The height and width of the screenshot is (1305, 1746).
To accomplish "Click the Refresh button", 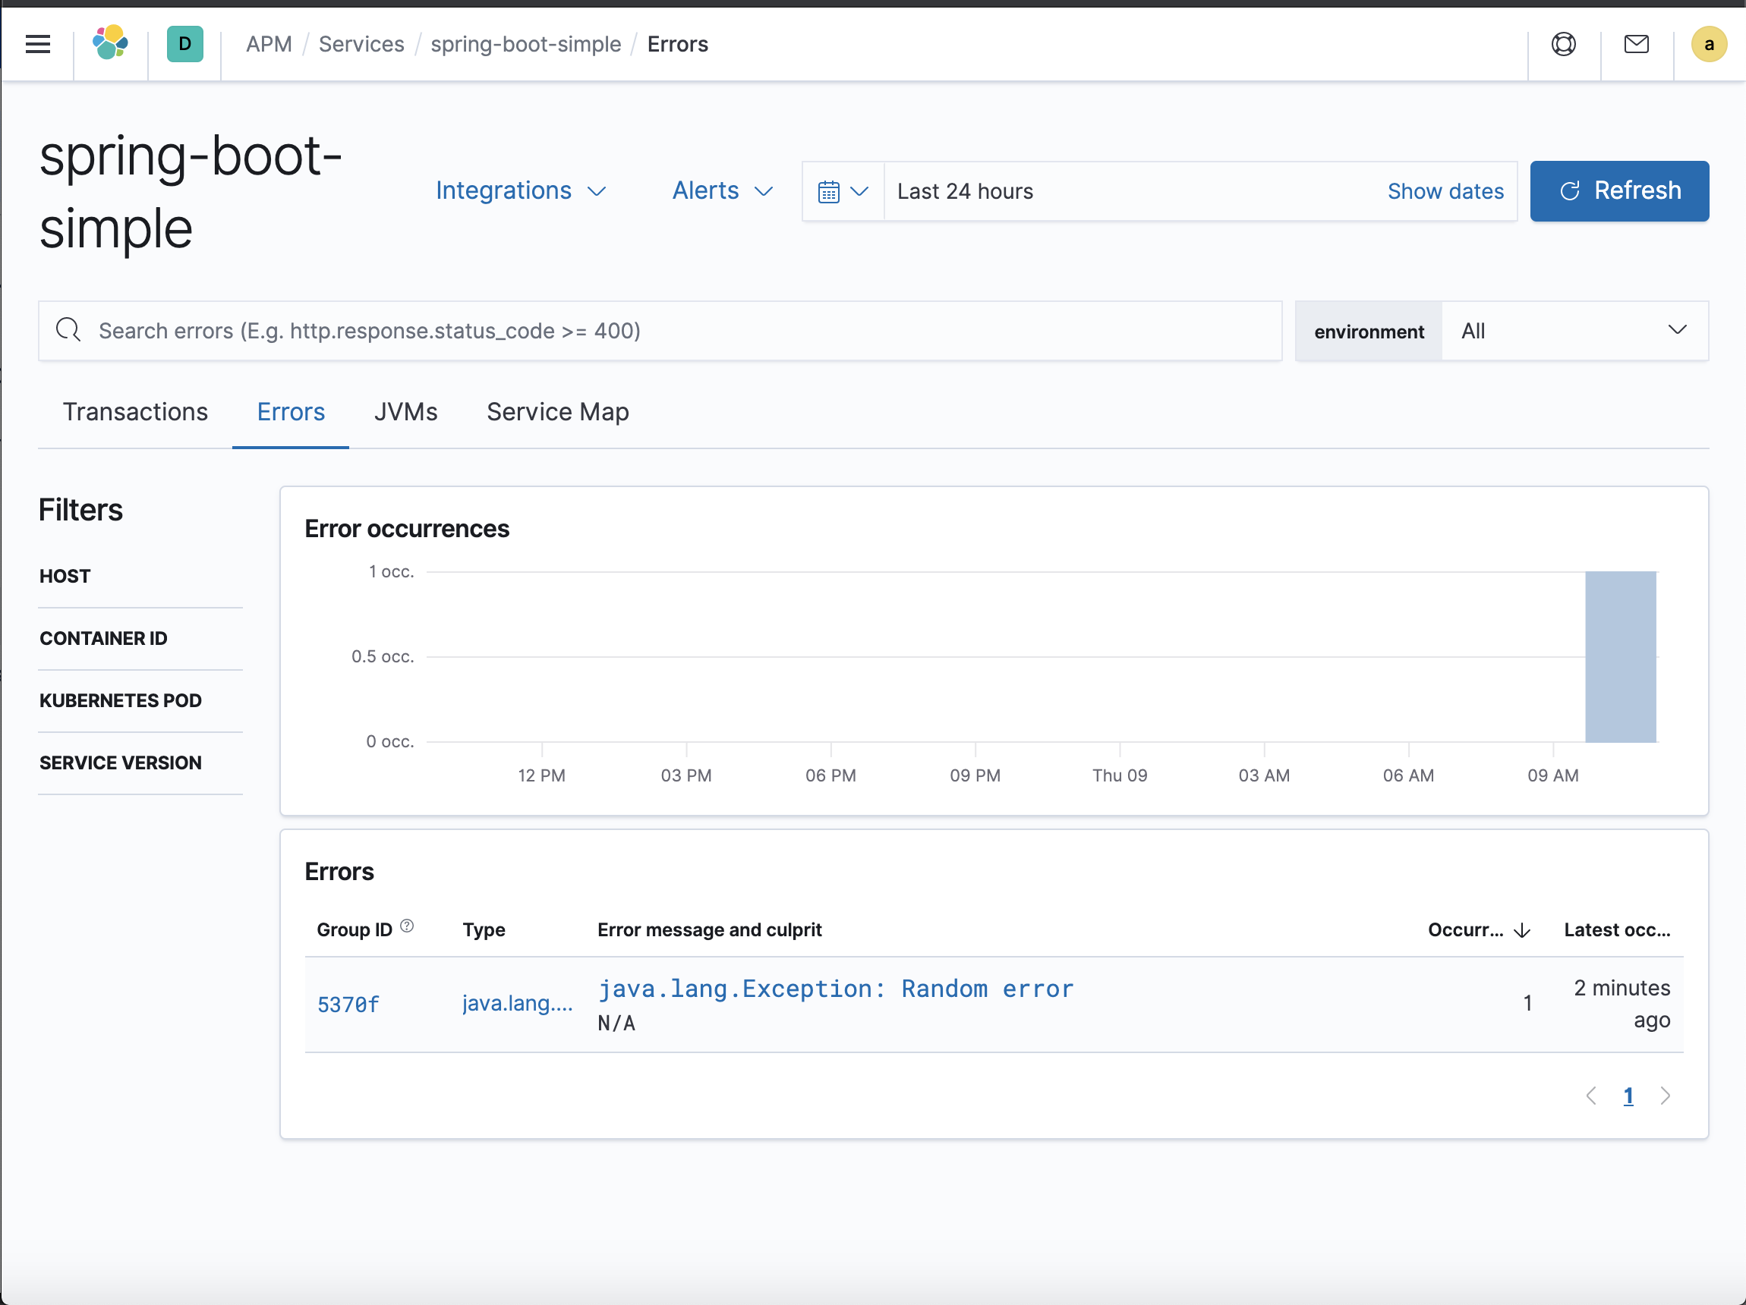I will coord(1620,191).
